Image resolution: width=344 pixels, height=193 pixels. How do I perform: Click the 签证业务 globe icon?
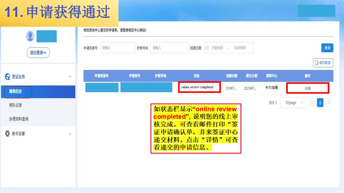8,77
